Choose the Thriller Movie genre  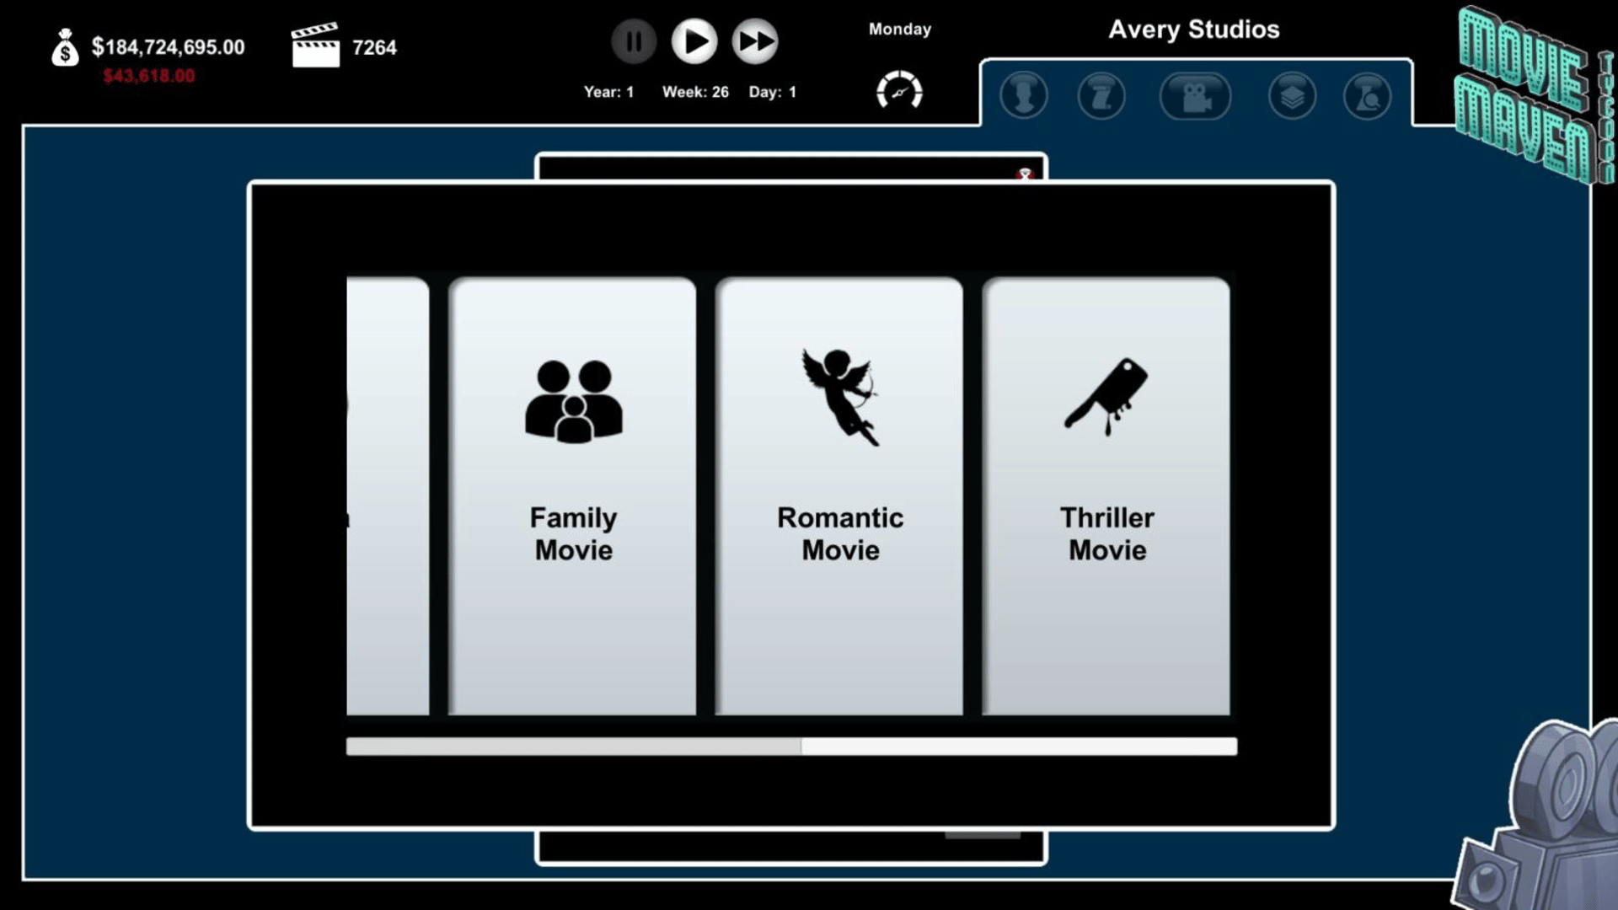coord(1106,496)
